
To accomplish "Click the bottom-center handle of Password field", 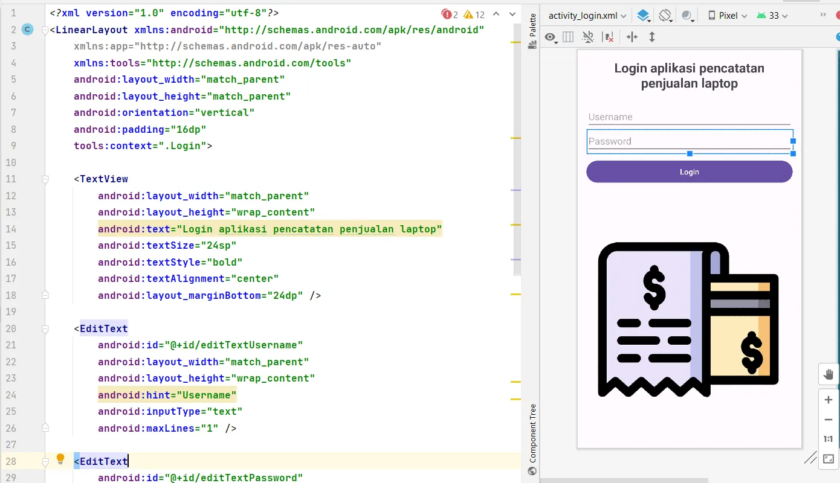I will point(690,153).
